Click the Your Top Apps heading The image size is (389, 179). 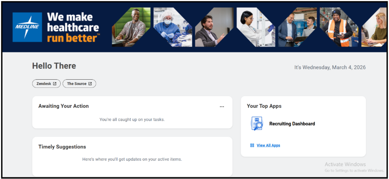tap(264, 106)
